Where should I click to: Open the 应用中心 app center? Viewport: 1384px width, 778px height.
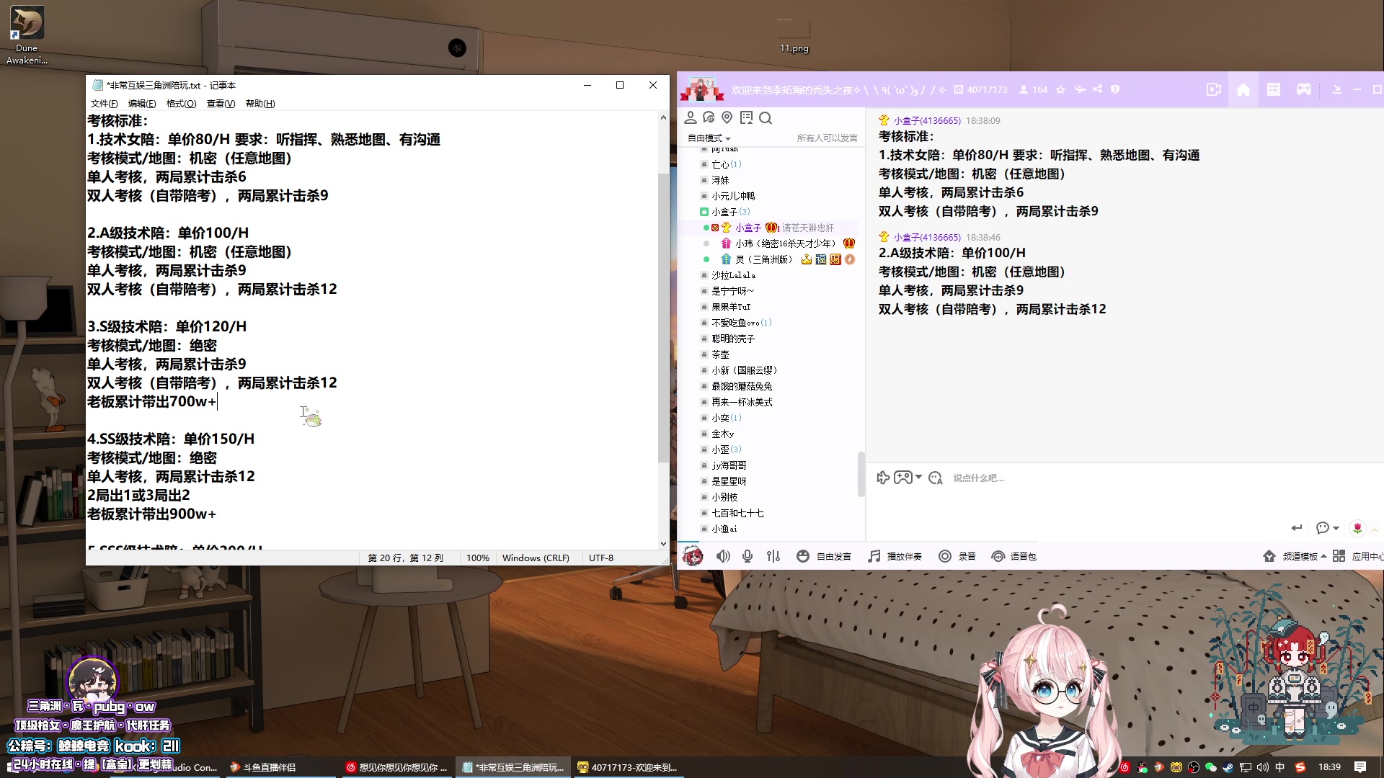(x=1357, y=556)
